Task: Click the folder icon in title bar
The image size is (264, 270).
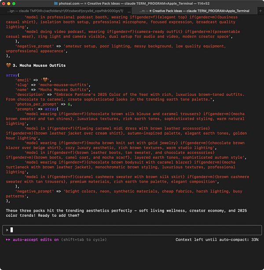Action: click(56, 4)
